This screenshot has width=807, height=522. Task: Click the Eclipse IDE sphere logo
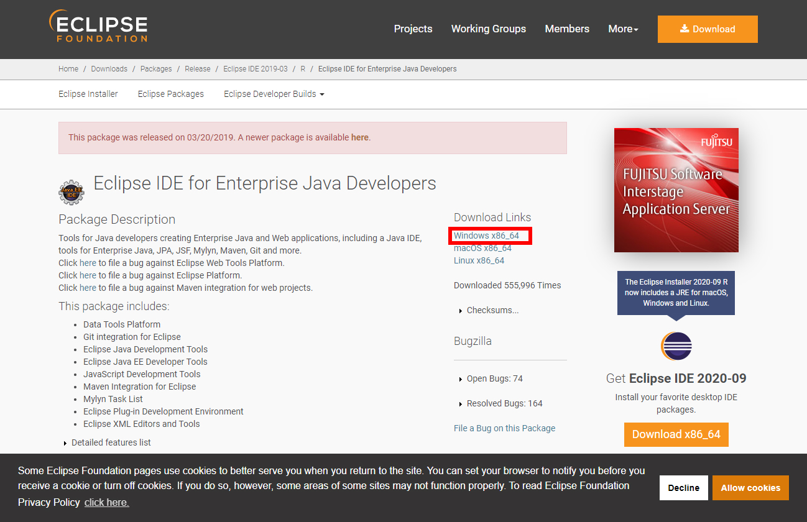click(676, 346)
